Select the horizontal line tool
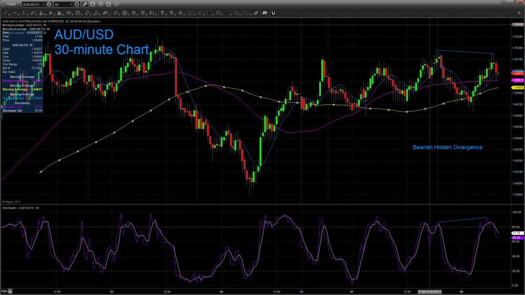 click(x=15, y=12)
